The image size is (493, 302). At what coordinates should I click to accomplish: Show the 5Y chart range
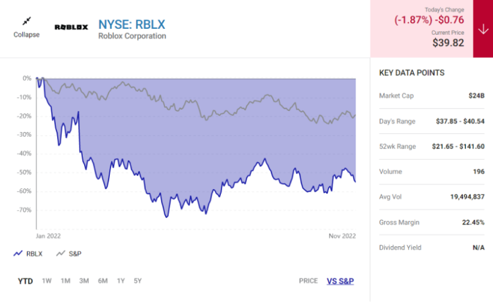(x=138, y=281)
